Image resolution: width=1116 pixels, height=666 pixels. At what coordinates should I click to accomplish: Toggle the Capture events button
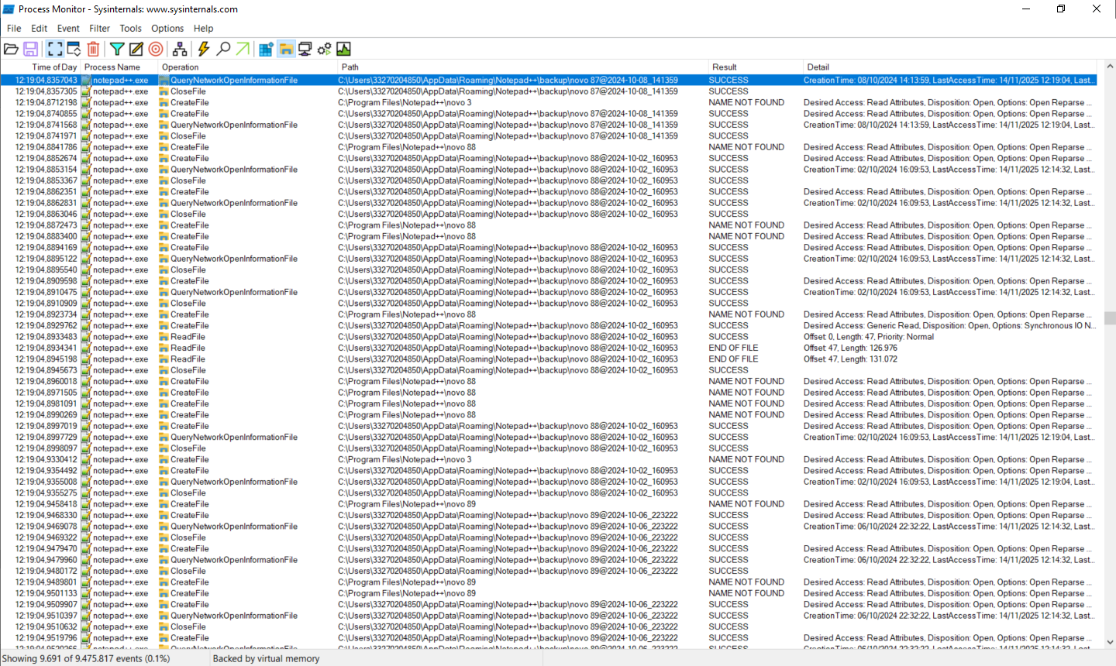(55, 50)
